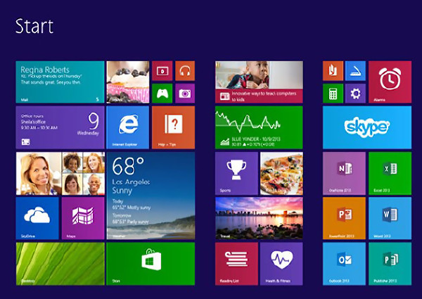This screenshot has height=299, width=422.
Task: Launch the Maps tile
Action: pos(83,218)
